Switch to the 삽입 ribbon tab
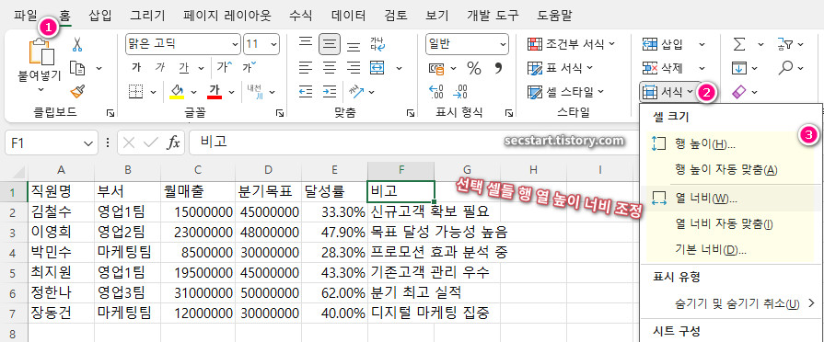824x342 pixels. pos(100,16)
